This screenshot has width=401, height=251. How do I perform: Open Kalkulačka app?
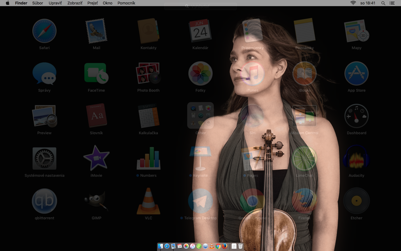click(148, 116)
